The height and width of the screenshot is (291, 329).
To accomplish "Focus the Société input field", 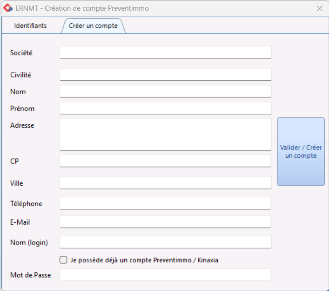I will (x=166, y=52).
